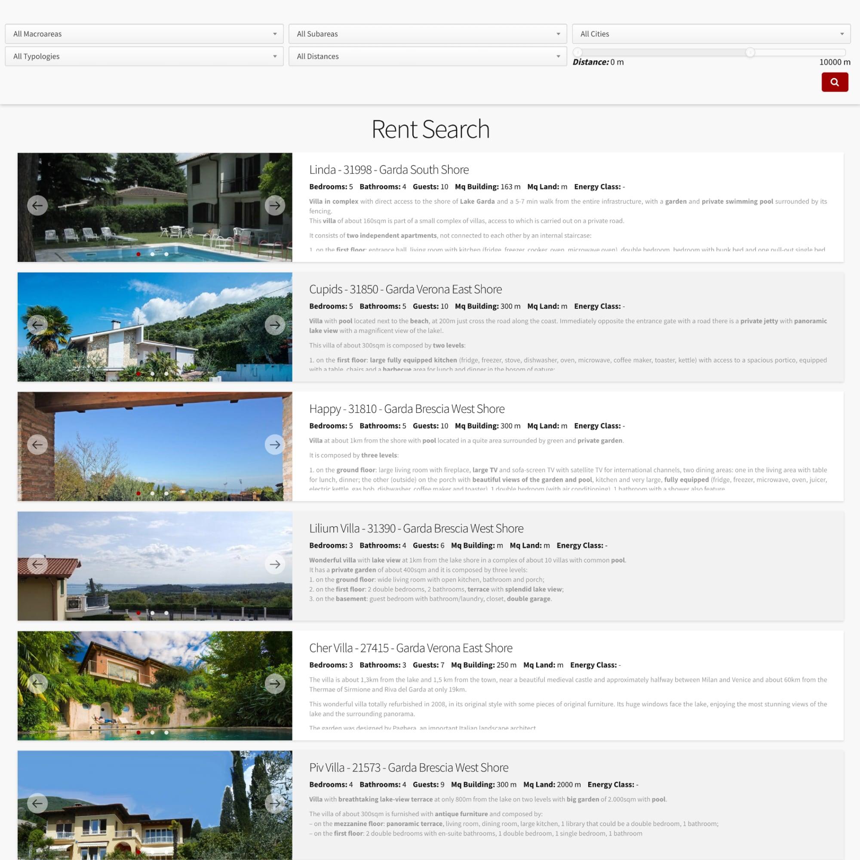Show previous image of Happy villa
Screen dimensions: 860x860
click(x=37, y=444)
